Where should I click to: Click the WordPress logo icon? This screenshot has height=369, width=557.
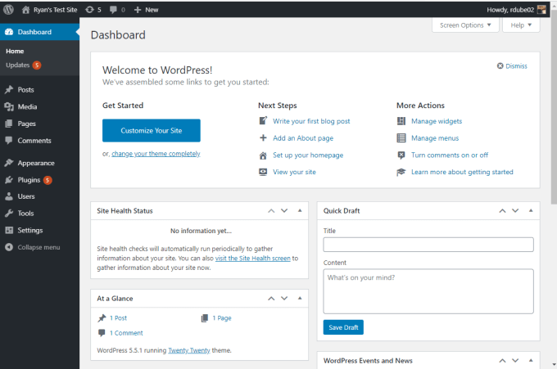point(8,9)
